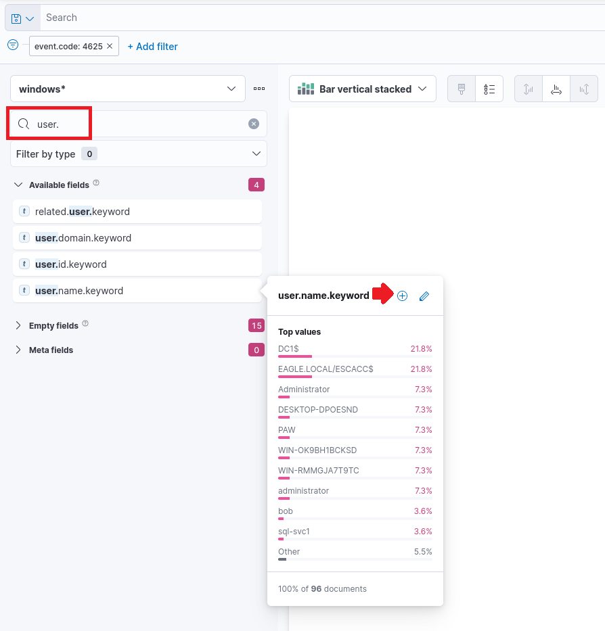Image resolution: width=605 pixels, height=631 pixels.
Task: Expand the Meta fields section
Action: [x=18, y=350]
